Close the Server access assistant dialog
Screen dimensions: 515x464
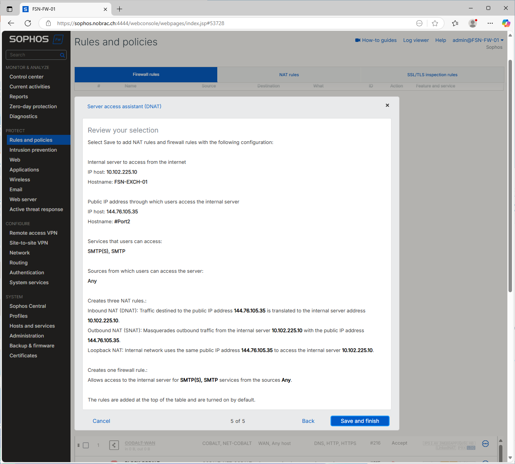click(x=387, y=105)
